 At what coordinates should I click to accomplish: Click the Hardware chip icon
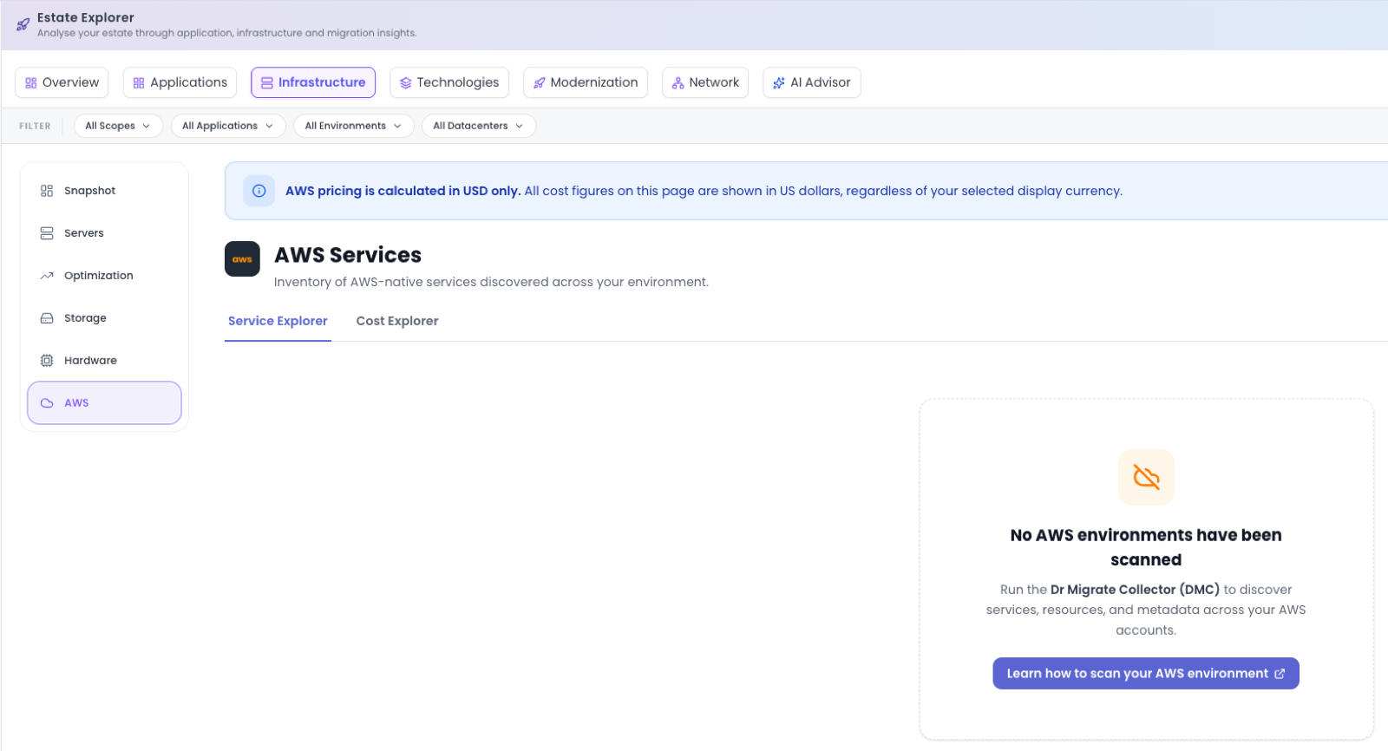click(47, 361)
